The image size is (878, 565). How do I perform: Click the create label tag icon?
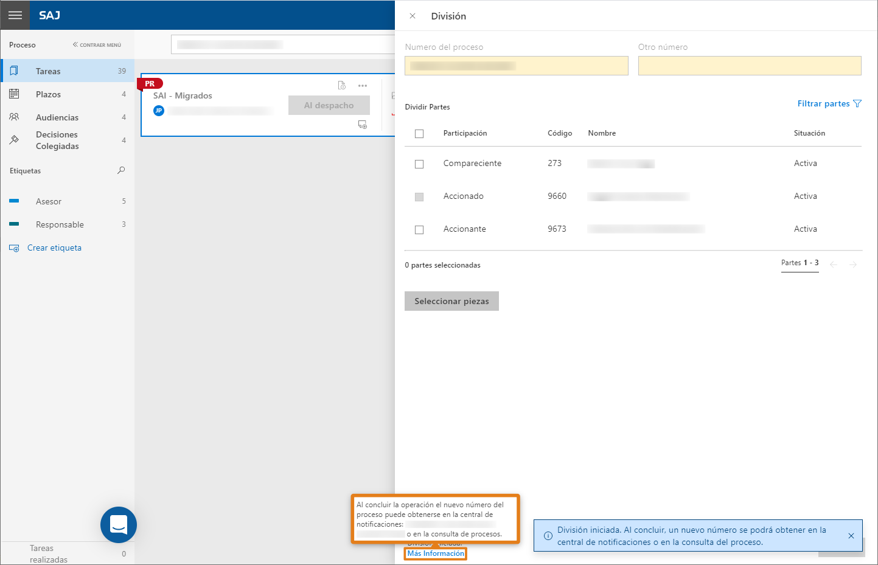(x=14, y=248)
